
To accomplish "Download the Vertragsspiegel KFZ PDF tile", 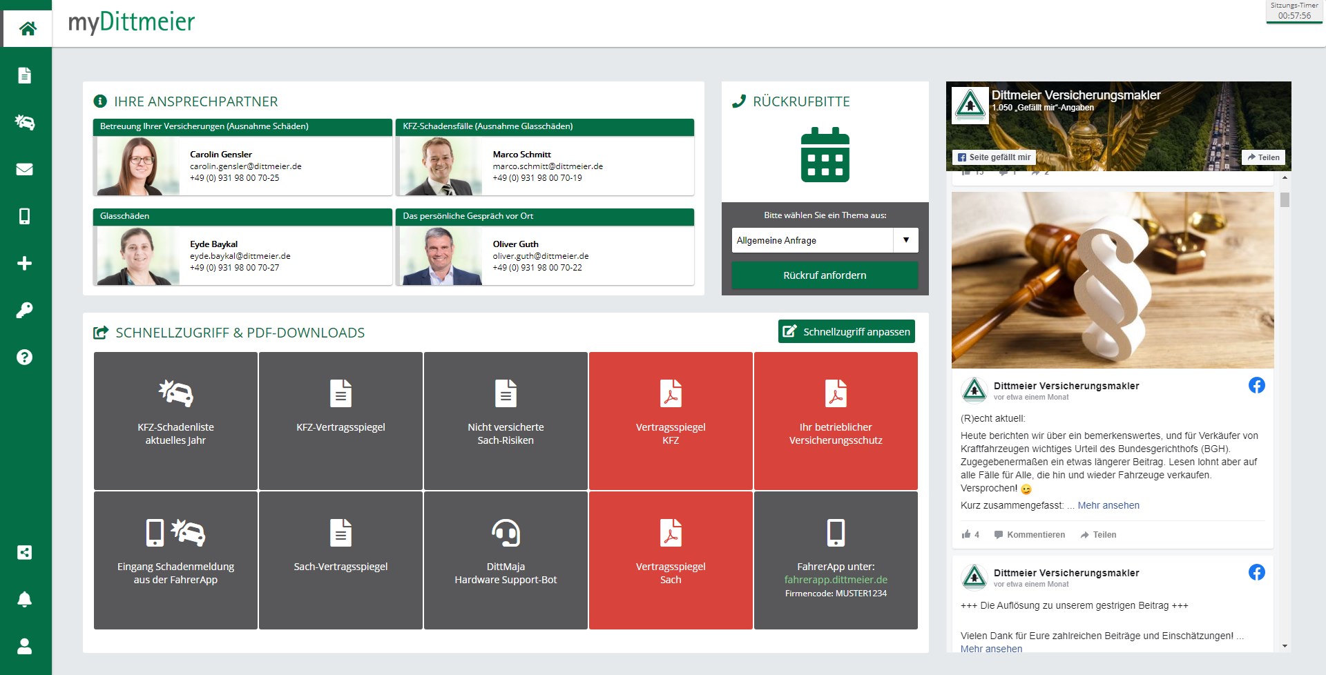I will [x=671, y=421].
